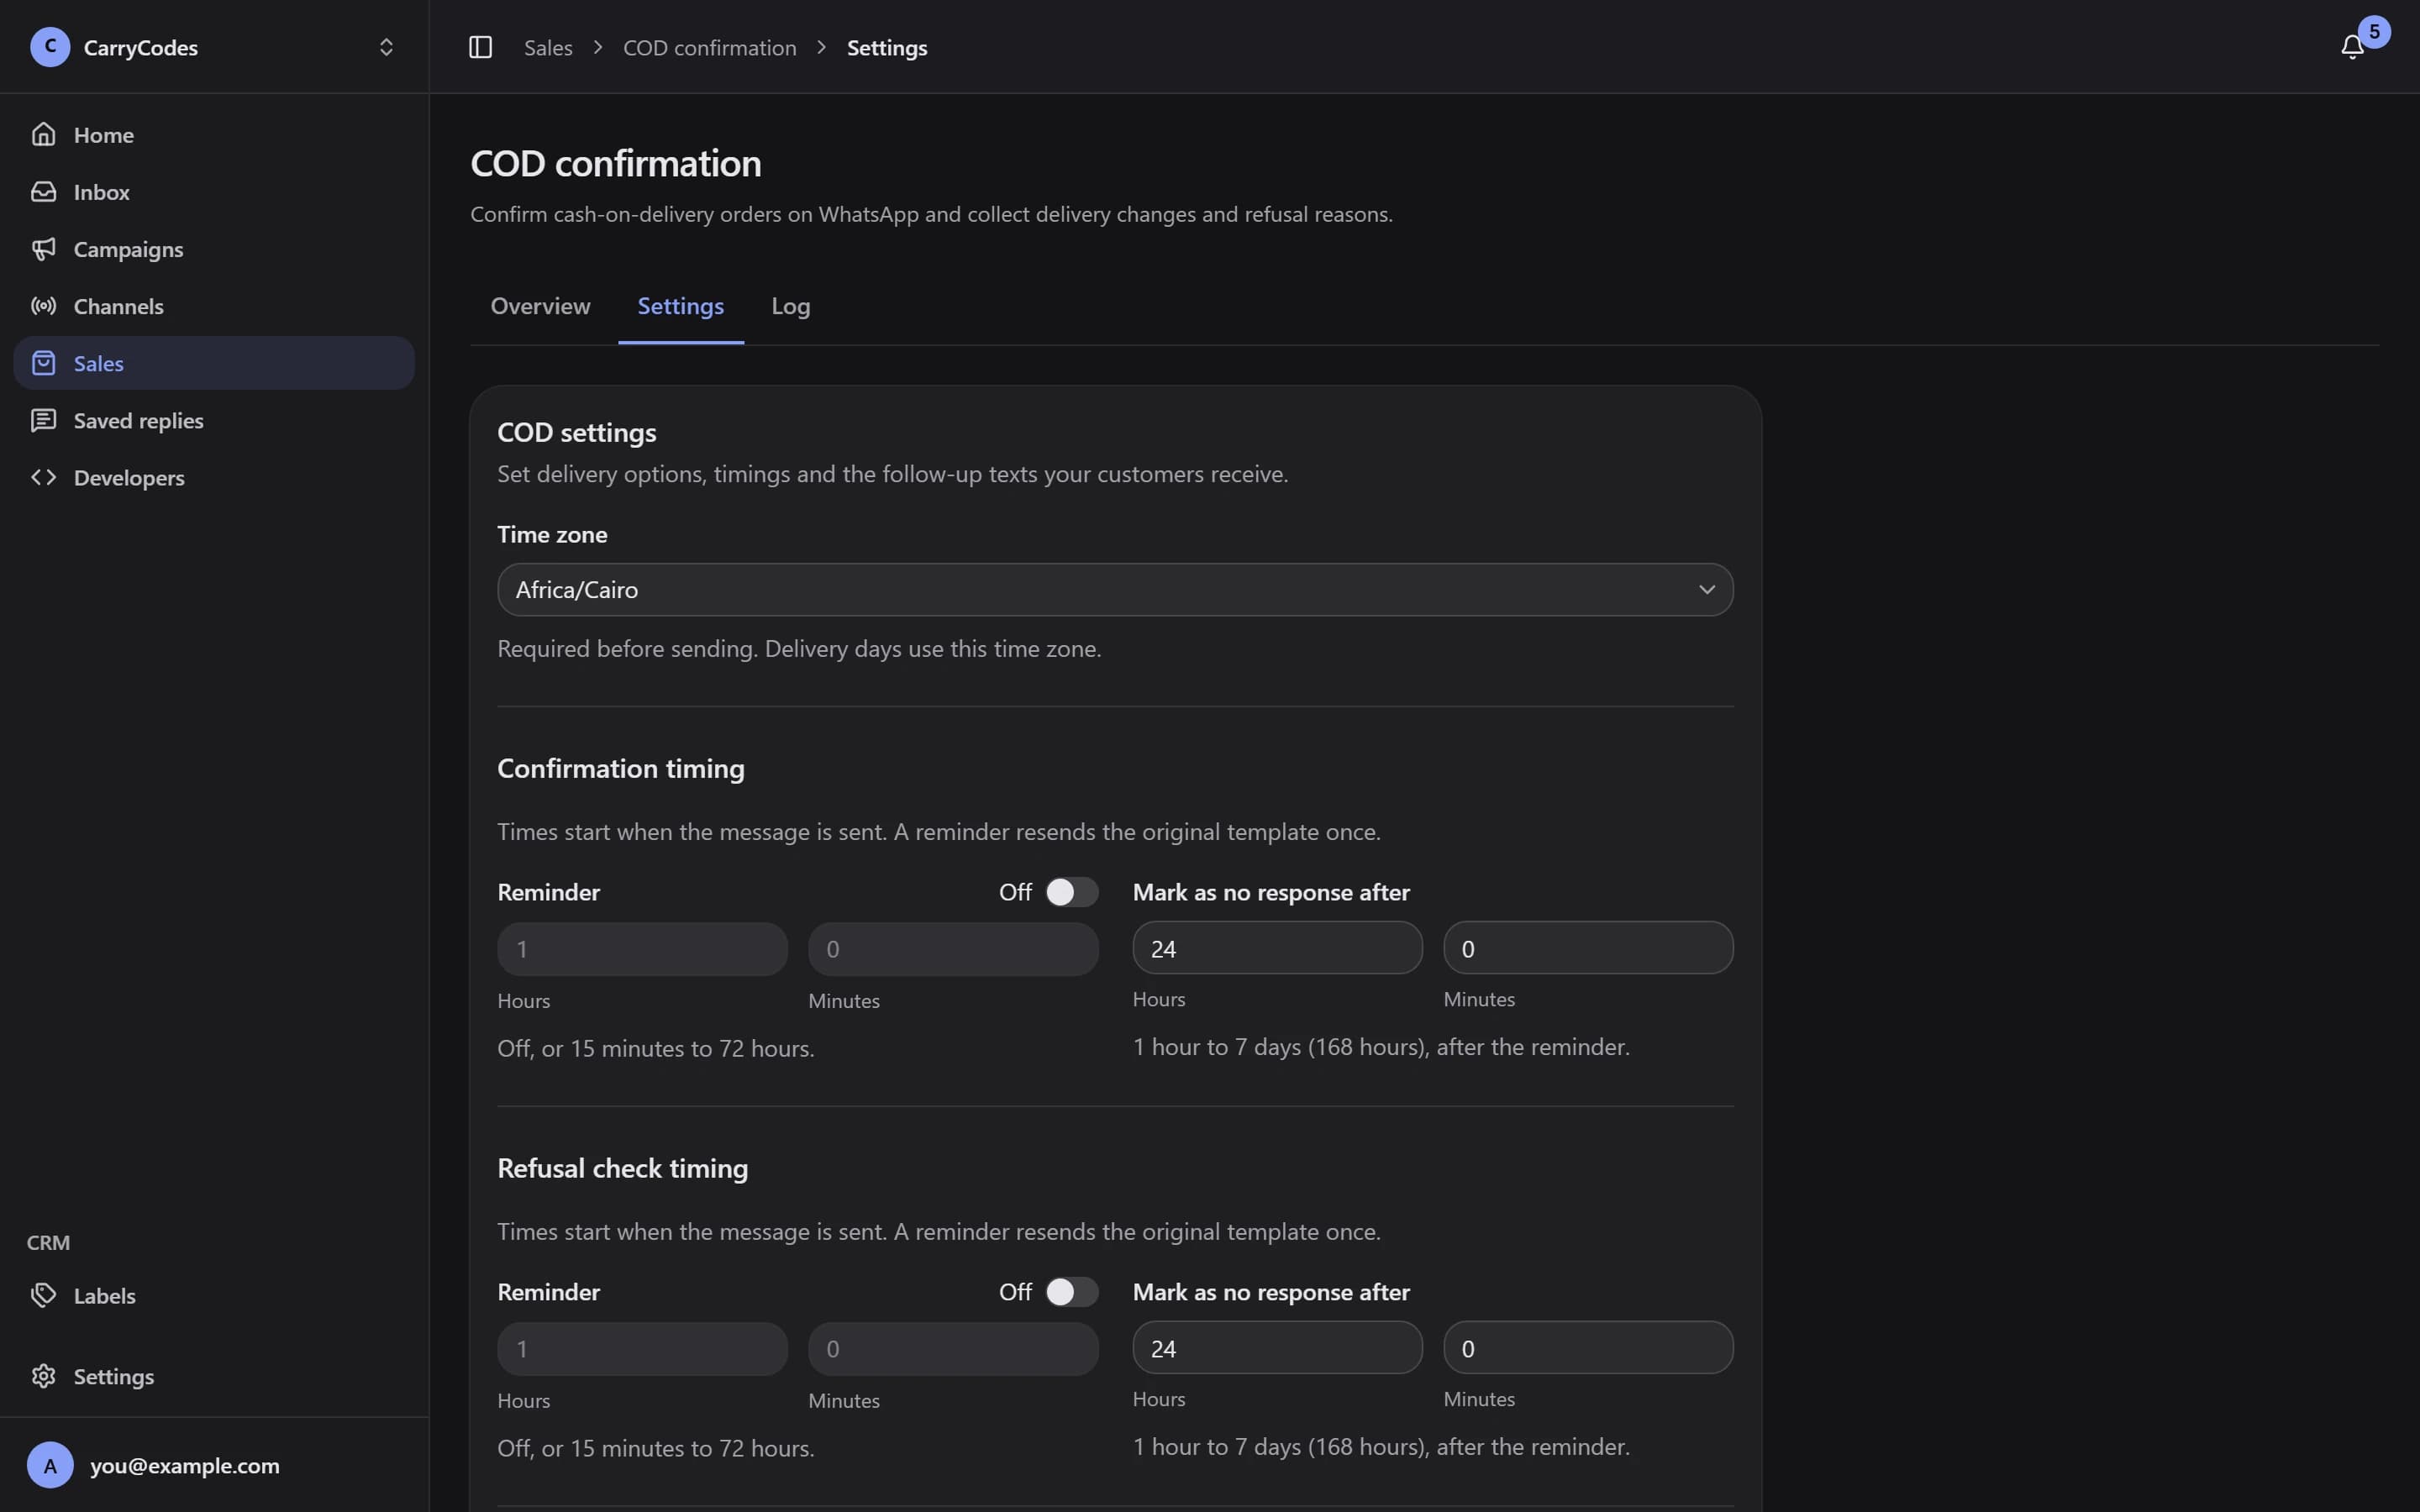This screenshot has width=2420, height=1512.
Task: Open the COD confirmation breadcrumb link
Action: point(709,47)
